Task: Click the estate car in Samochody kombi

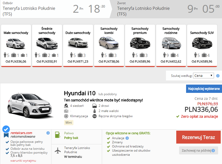Action: click(x=109, y=43)
